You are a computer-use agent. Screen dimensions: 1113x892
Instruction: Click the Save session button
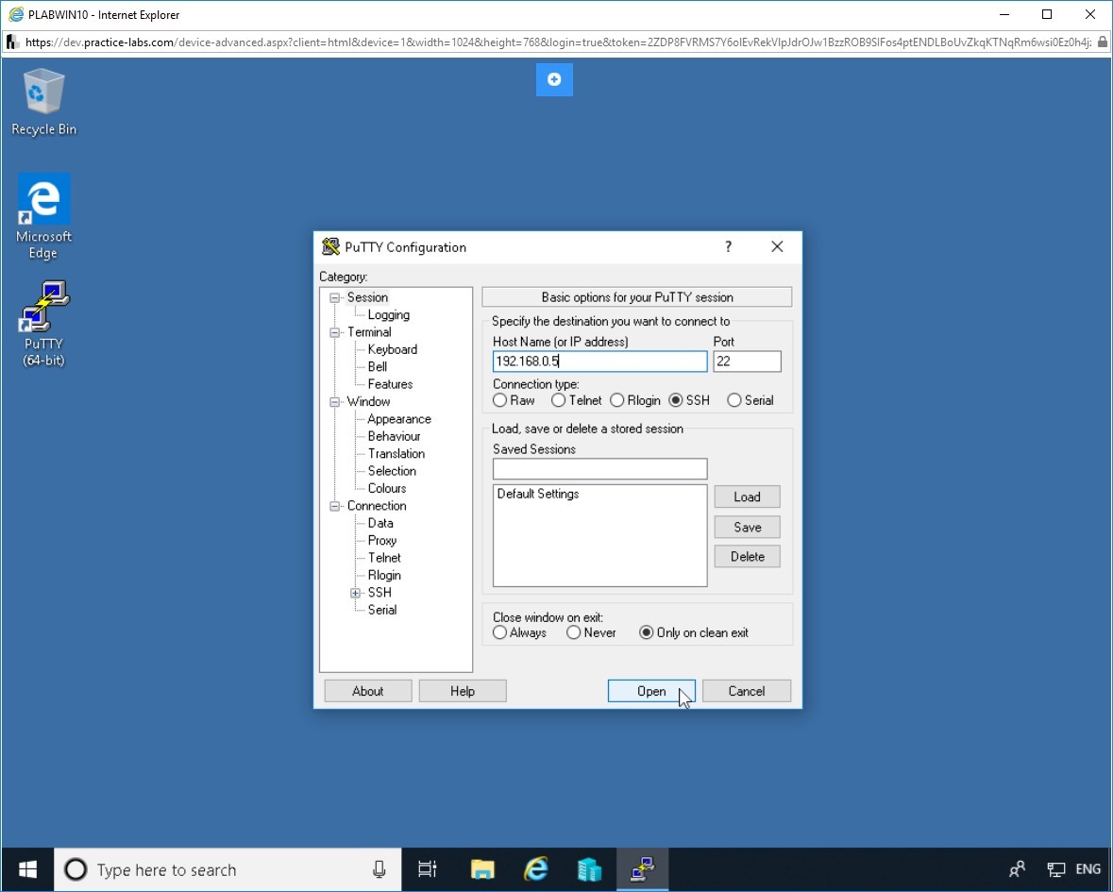pyautogui.click(x=747, y=528)
